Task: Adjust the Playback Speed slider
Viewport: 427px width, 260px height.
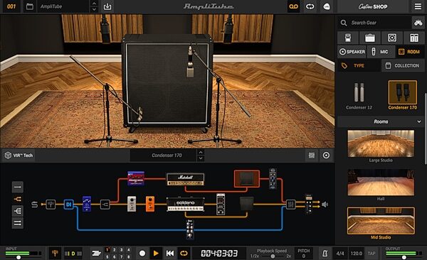Action: pyautogui.click(x=273, y=256)
